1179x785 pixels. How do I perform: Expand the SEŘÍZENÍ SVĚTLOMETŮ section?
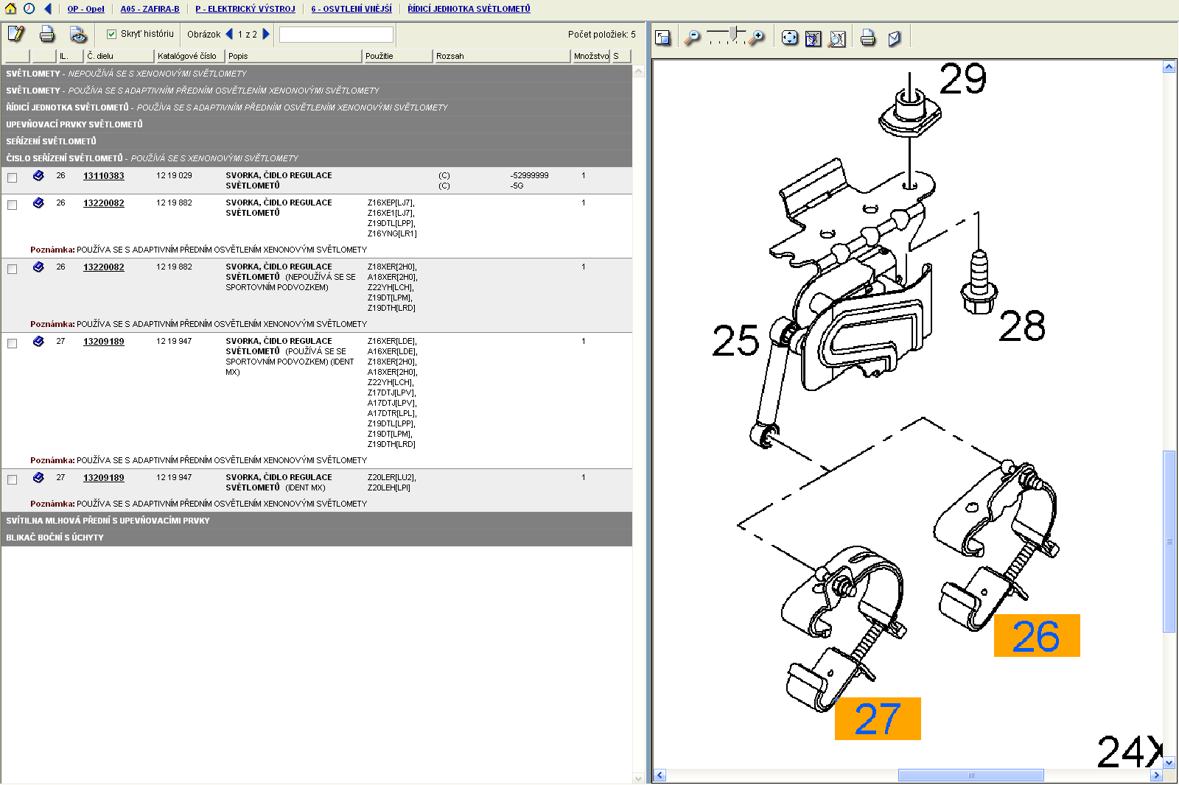52,141
